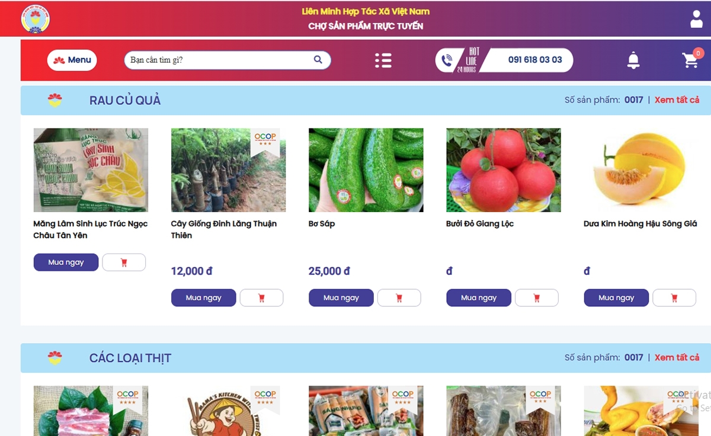Open the user account icon

[696, 19]
